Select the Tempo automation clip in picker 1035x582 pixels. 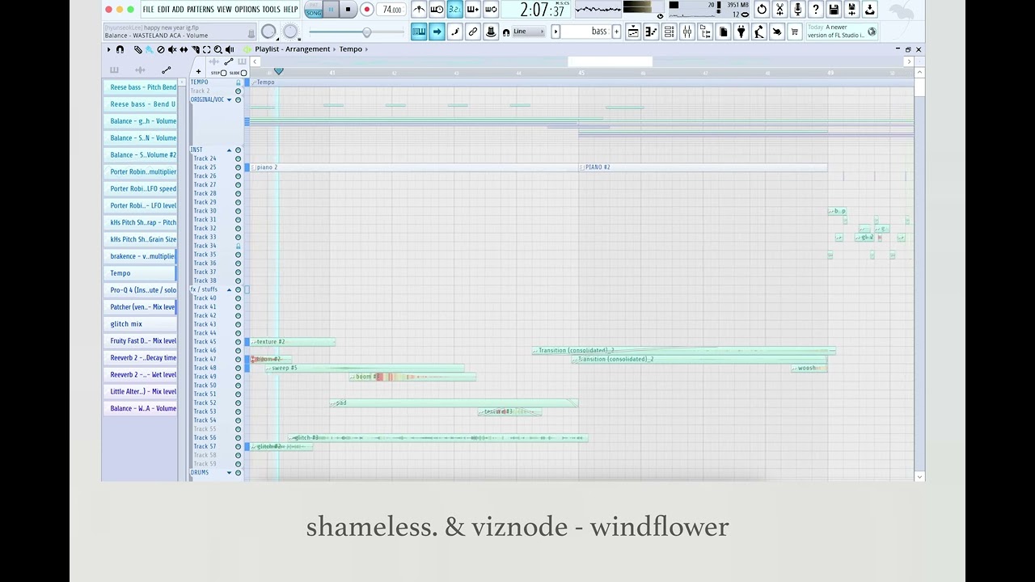(141, 273)
